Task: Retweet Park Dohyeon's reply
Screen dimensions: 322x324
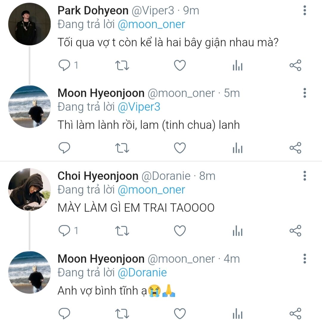Action: (122, 66)
